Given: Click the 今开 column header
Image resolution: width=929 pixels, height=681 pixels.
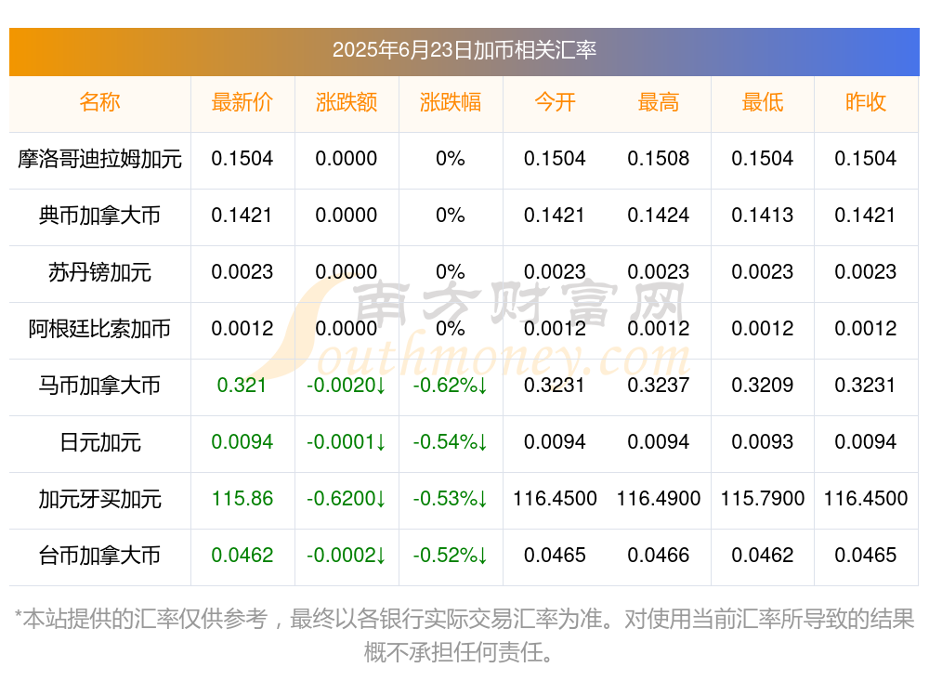Looking at the screenshot, I should (555, 102).
